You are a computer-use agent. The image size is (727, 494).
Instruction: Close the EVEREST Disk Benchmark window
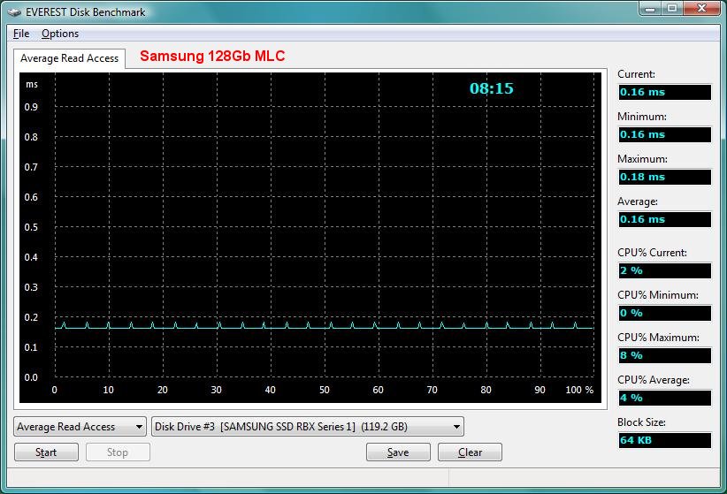702,8
